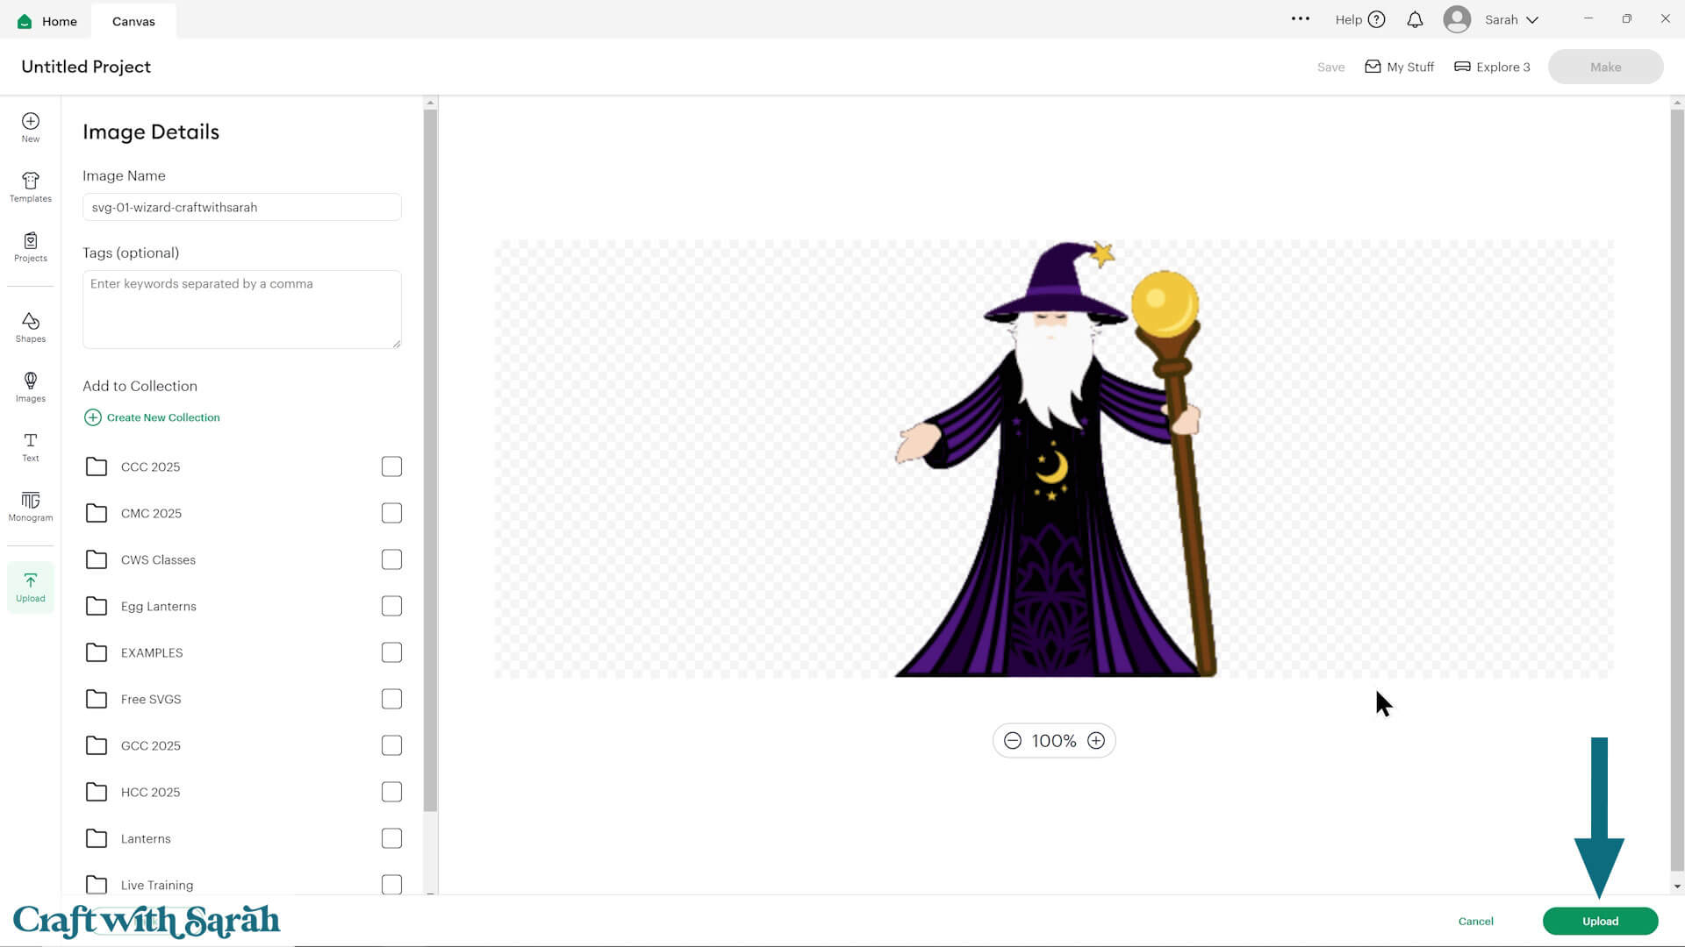The width and height of the screenshot is (1685, 947).
Task: Open the more options ellipsis menu
Action: click(x=1301, y=18)
